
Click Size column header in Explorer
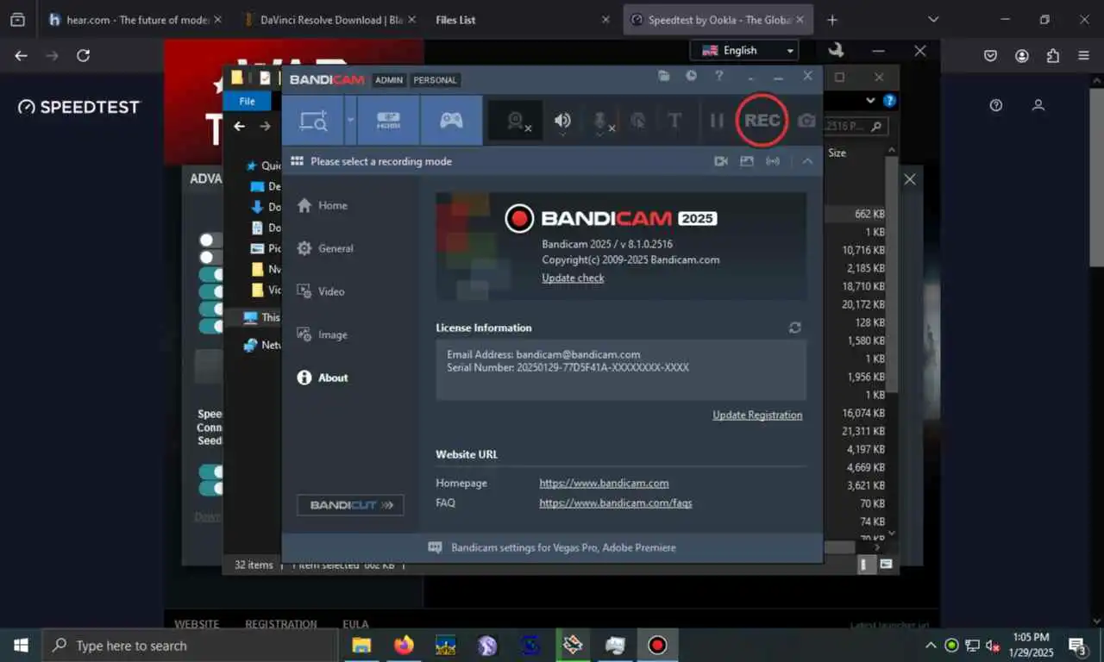tap(837, 153)
